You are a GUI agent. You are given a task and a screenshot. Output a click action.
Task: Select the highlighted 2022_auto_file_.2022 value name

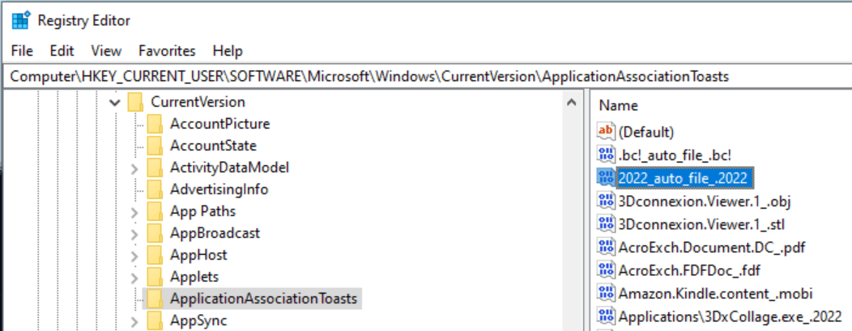pos(684,177)
